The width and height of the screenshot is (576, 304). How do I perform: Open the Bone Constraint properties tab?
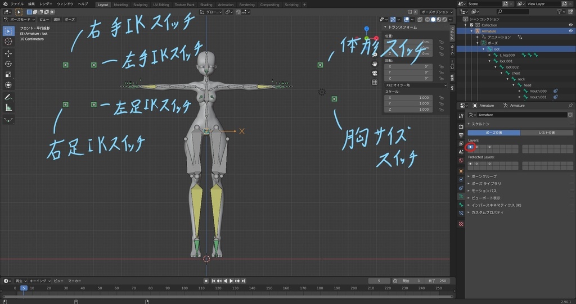(x=461, y=214)
